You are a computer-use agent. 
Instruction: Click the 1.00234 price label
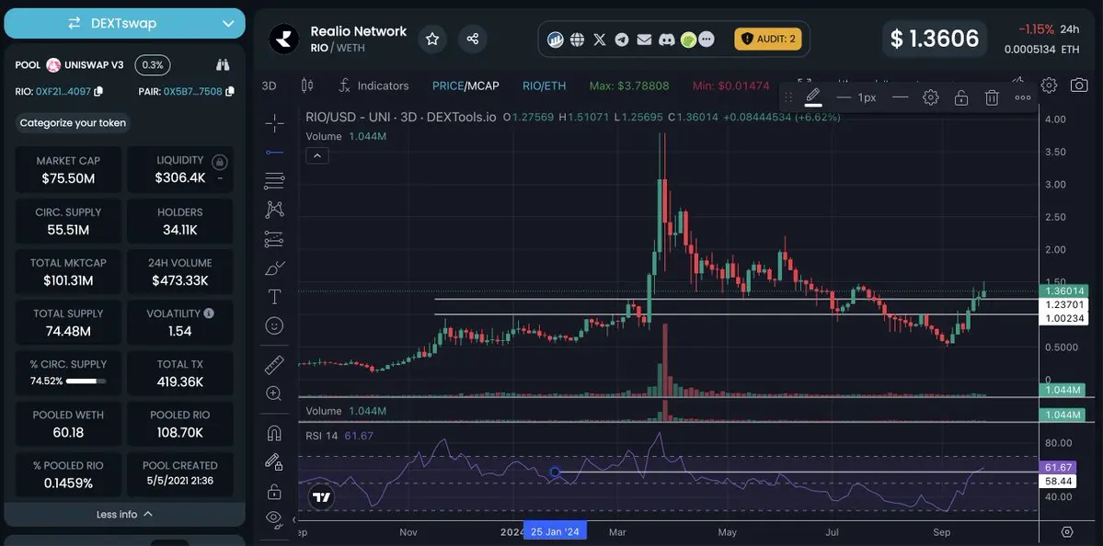point(1063,318)
